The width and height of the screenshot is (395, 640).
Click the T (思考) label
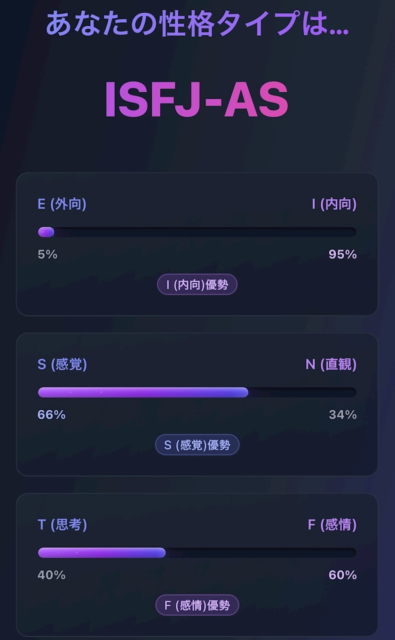coord(62,525)
